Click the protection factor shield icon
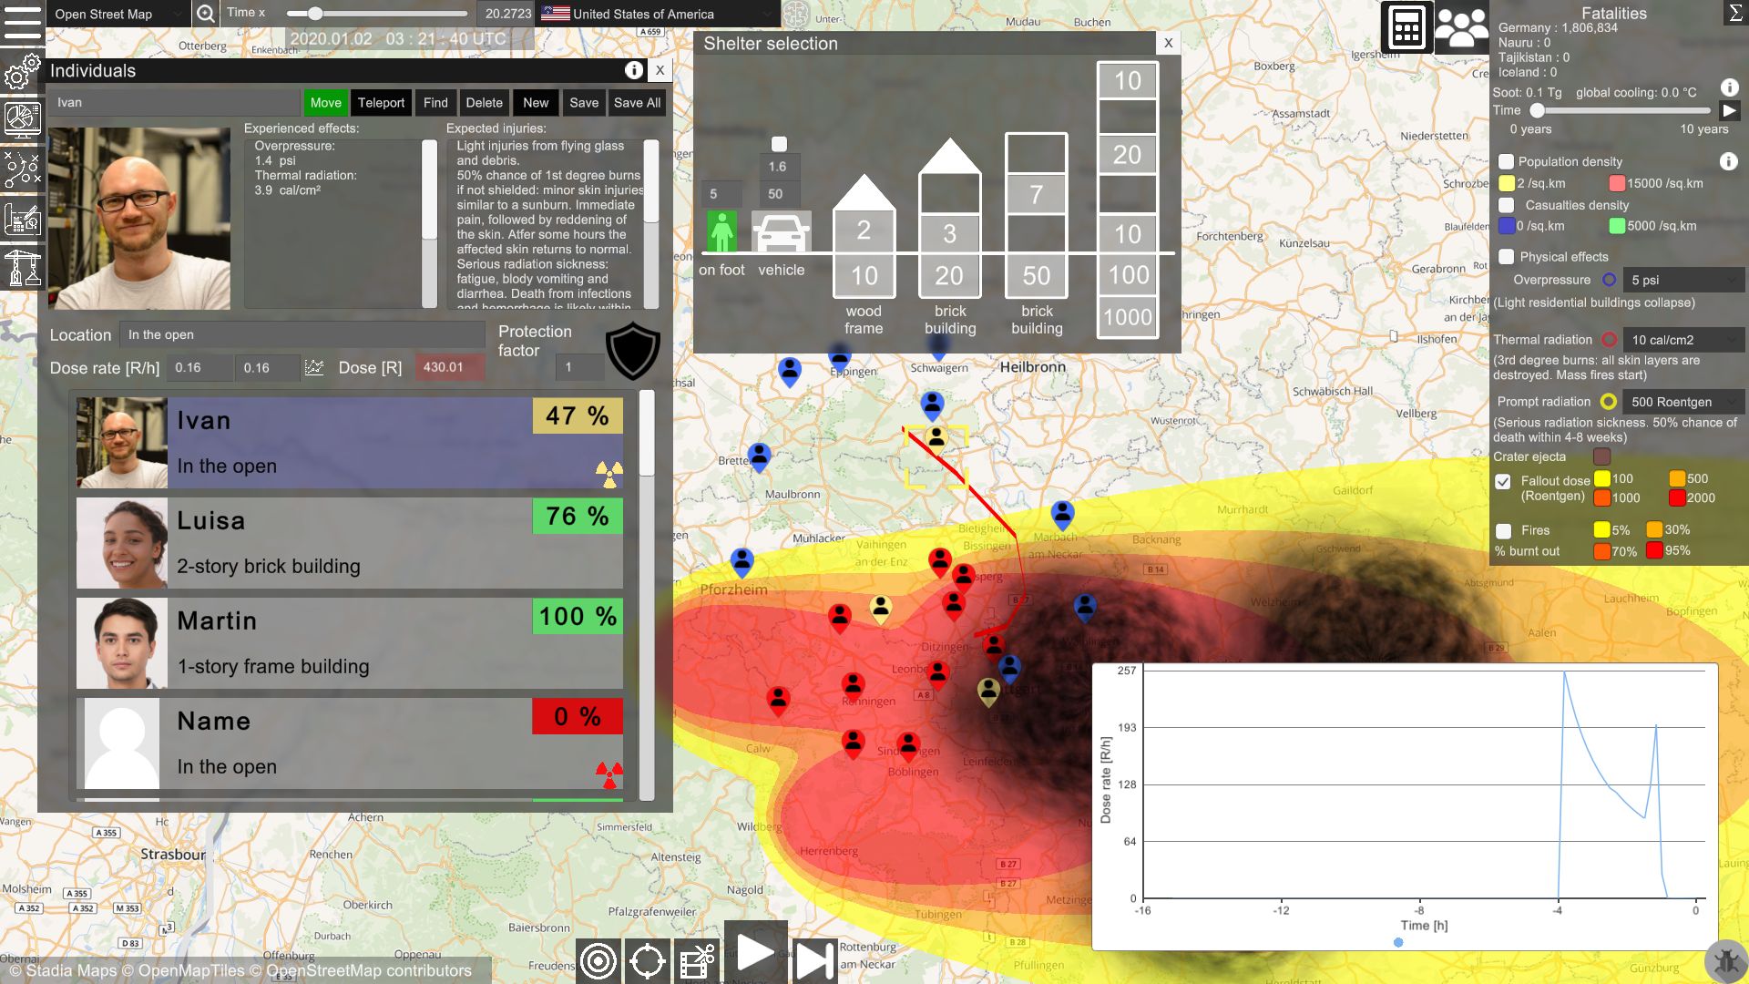The height and width of the screenshot is (984, 1749). [632, 351]
